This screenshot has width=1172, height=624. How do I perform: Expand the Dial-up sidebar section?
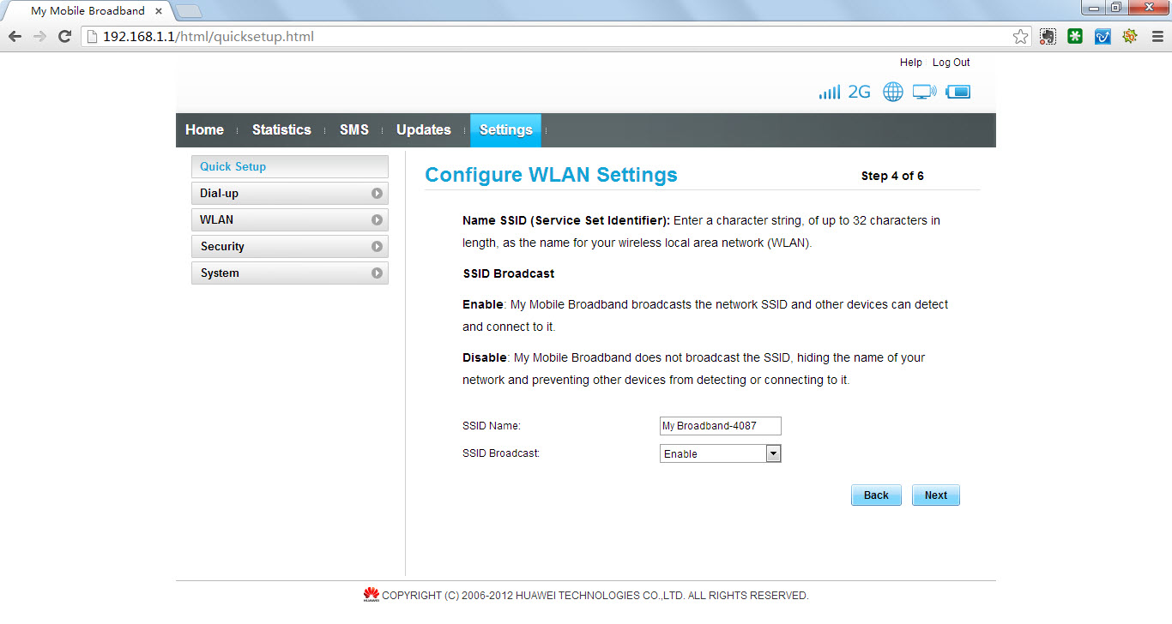(289, 194)
